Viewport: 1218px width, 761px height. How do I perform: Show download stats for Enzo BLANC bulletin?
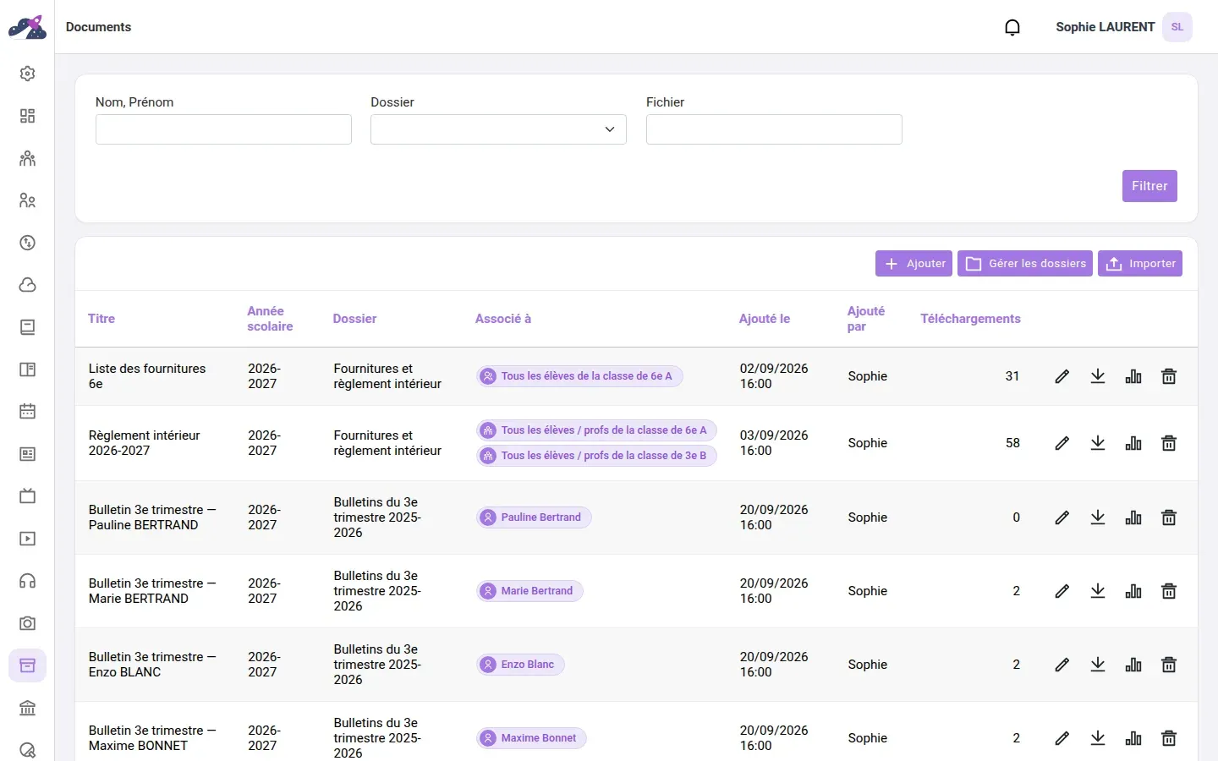click(x=1133, y=665)
